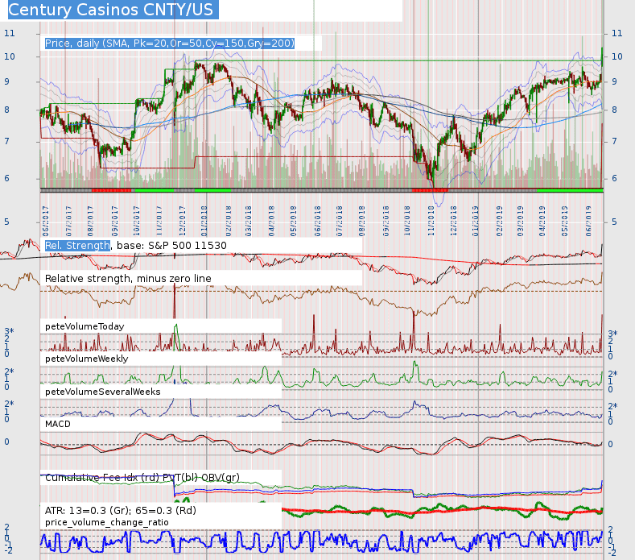Click price level 6 on right axis
The height and width of the screenshot is (560, 635).
pyautogui.click(x=614, y=178)
